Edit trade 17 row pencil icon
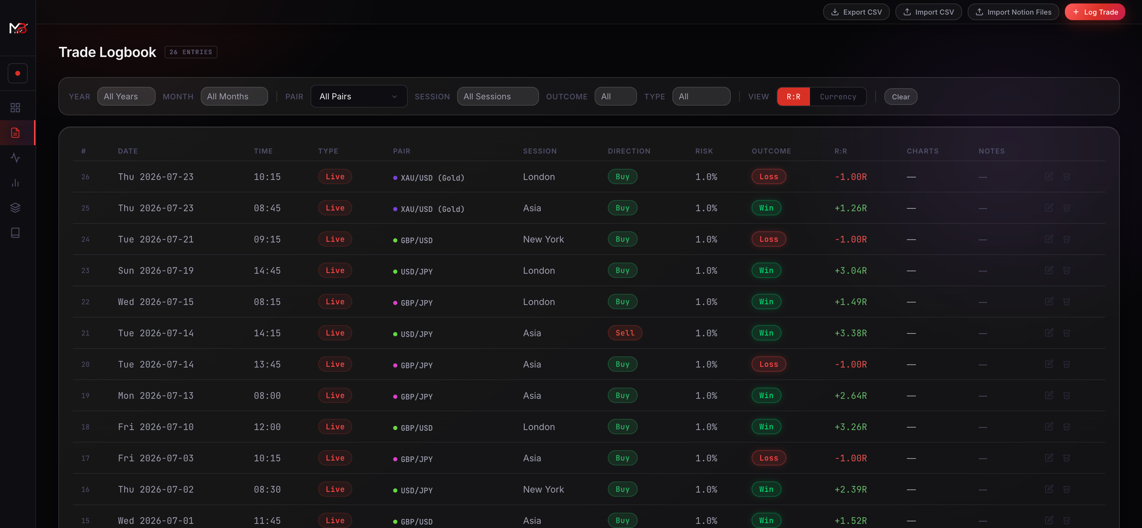 [x=1049, y=458]
